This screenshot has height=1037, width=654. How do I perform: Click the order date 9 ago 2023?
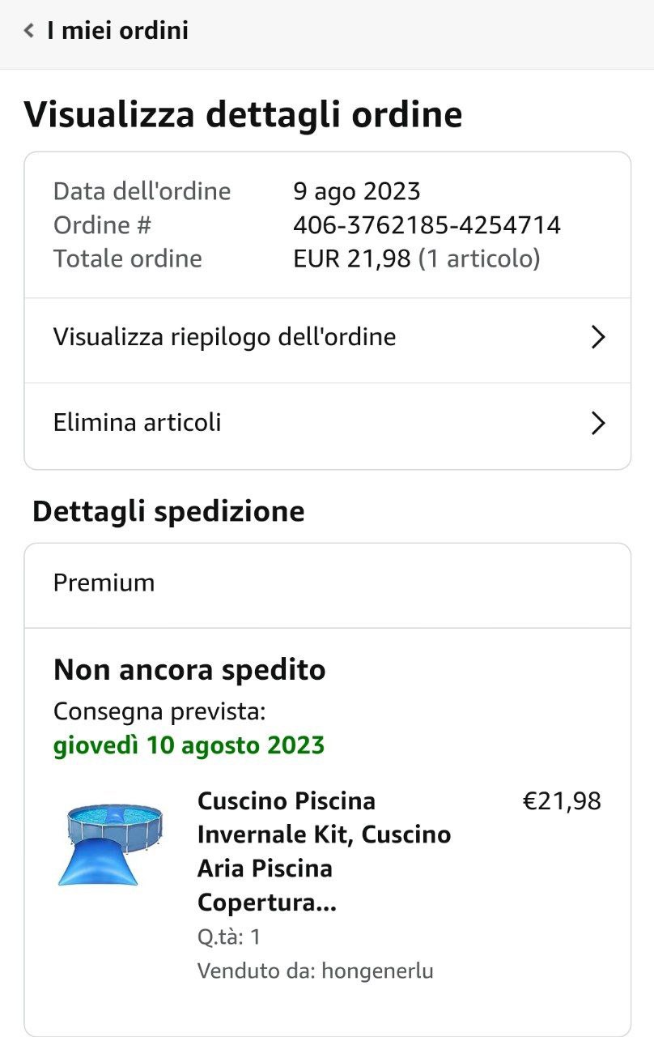pos(357,191)
